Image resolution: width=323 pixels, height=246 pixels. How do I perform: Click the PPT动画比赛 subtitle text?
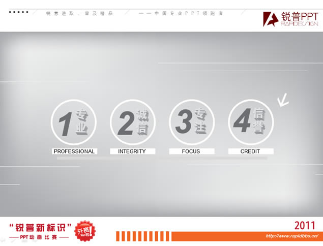click(40, 237)
